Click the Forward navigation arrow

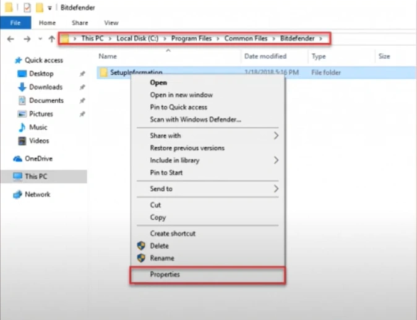27,39
